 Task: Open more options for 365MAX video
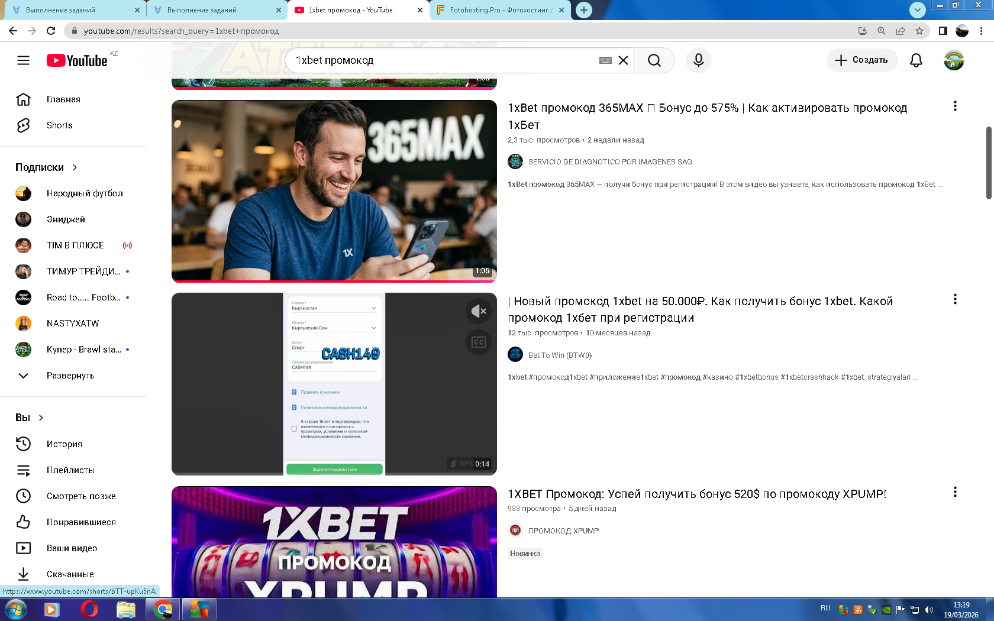(954, 106)
